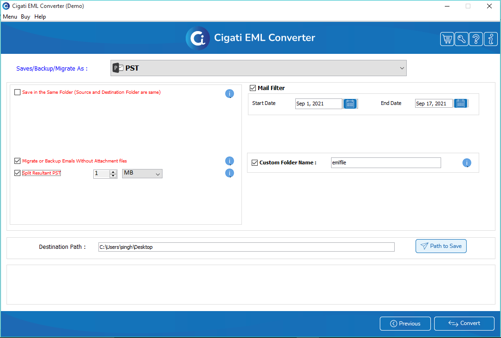This screenshot has height=338, width=501.
Task: Open the info about icon in header
Action: click(491, 39)
